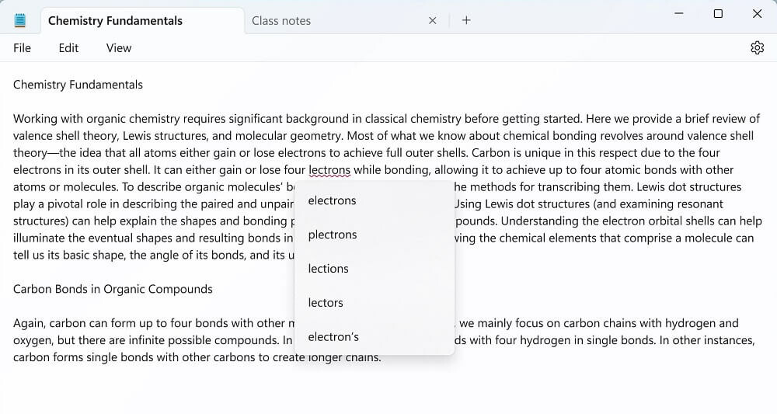
Task: Close the Class notes tab
Action: click(432, 20)
